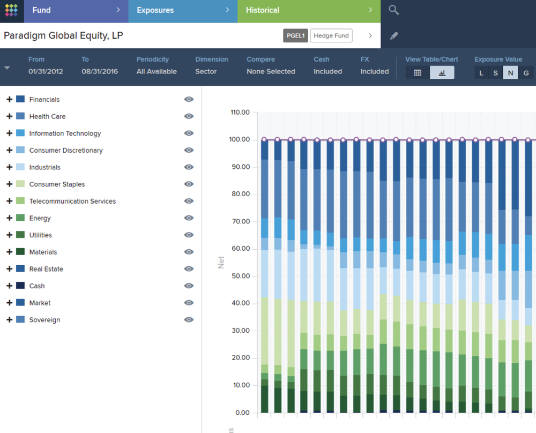Select the chart view icon
This screenshot has height=433, width=536.
pyautogui.click(x=442, y=72)
